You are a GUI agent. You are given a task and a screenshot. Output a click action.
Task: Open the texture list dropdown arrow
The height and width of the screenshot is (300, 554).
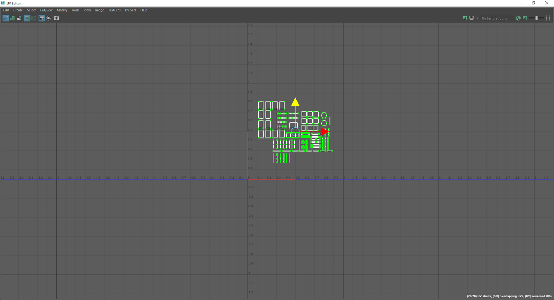(x=477, y=18)
